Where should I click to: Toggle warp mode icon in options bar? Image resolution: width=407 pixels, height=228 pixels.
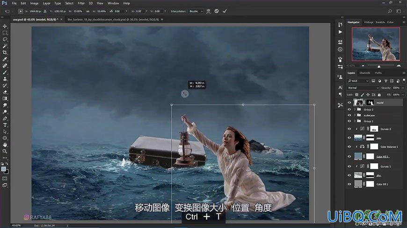tap(208, 11)
